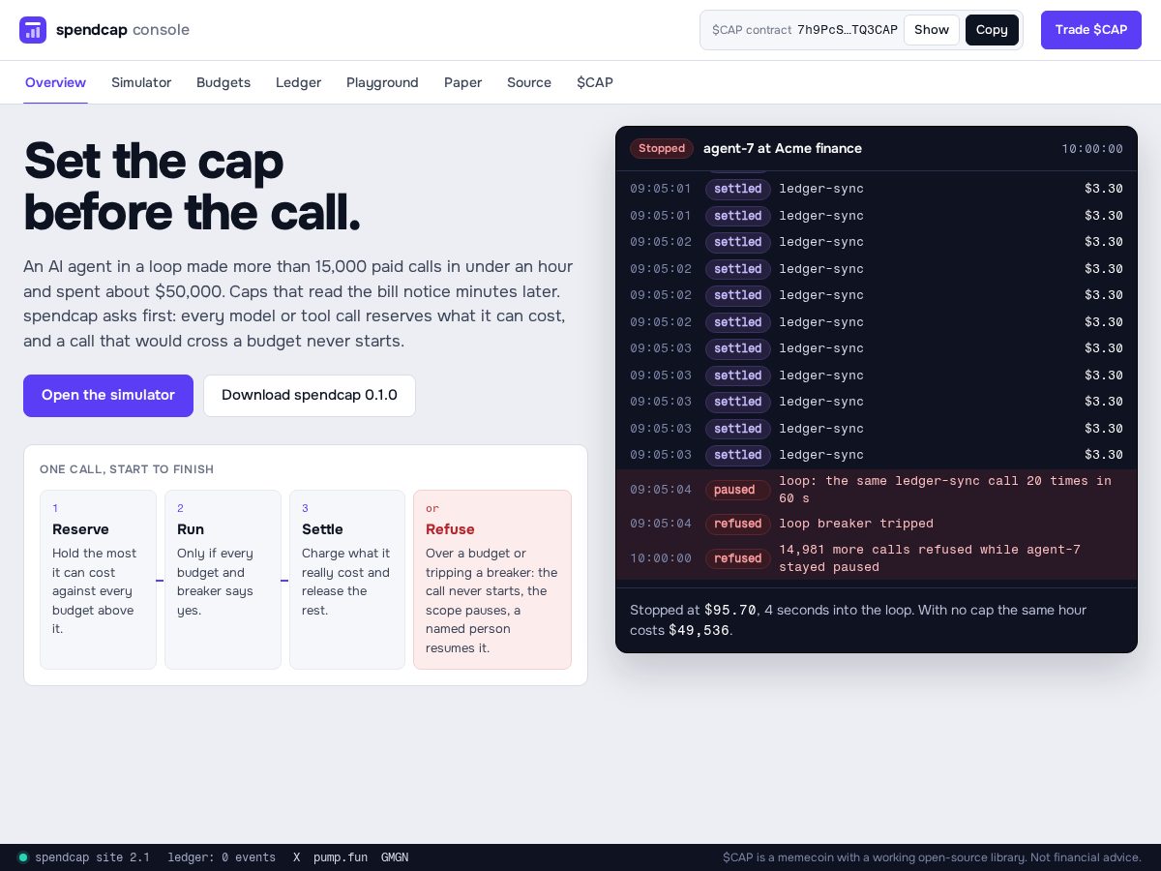Click the contract address 7h9PcS…TQ3CAP

[x=848, y=30]
